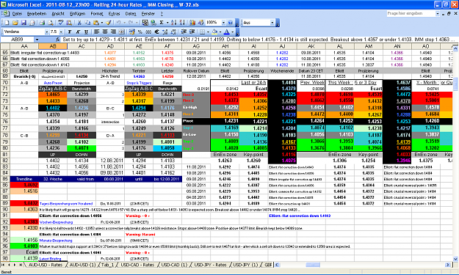The height and width of the screenshot is (275, 459).
Task: Toggle underline formatting (U button)
Action: point(86,32)
